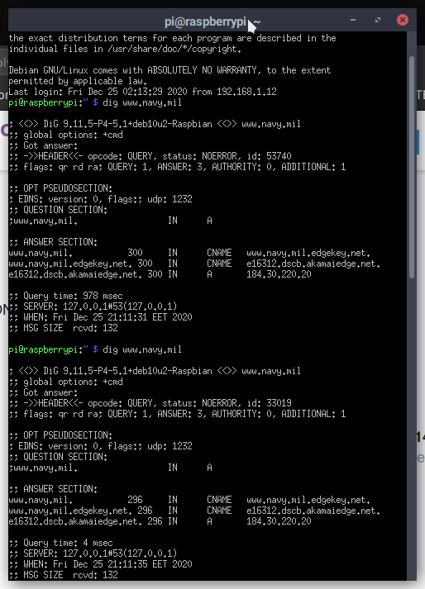Click the 'Query time: 4 msec' line
Image resolution: width=425 pixels, height=589 pixels.
(x=61, y=544)
